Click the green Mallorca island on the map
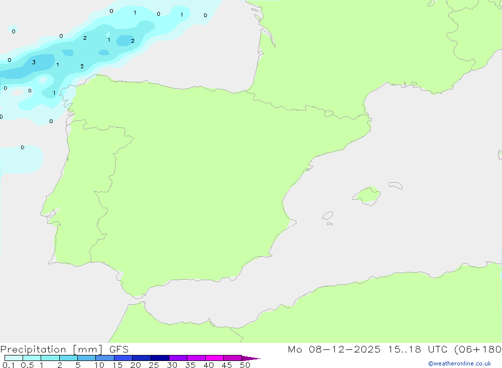 (x=367, y=196)
